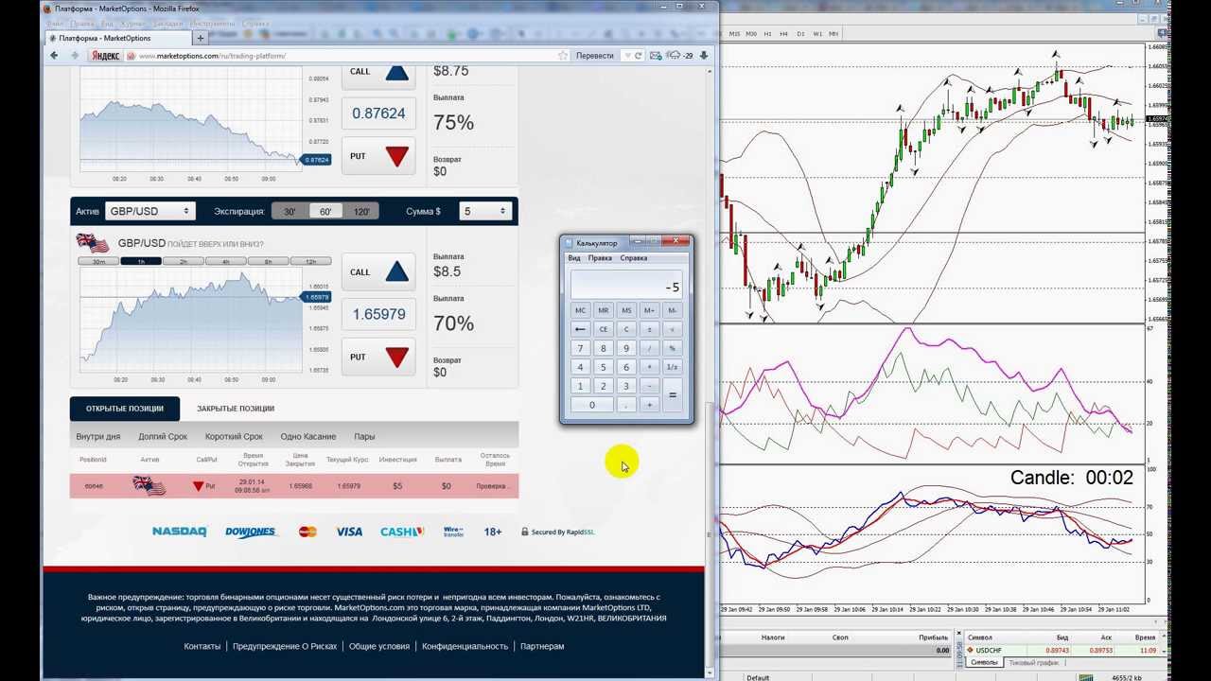Open the Партнерам footer link
This screenshot has width=1211, height=681.
(542, 646)
